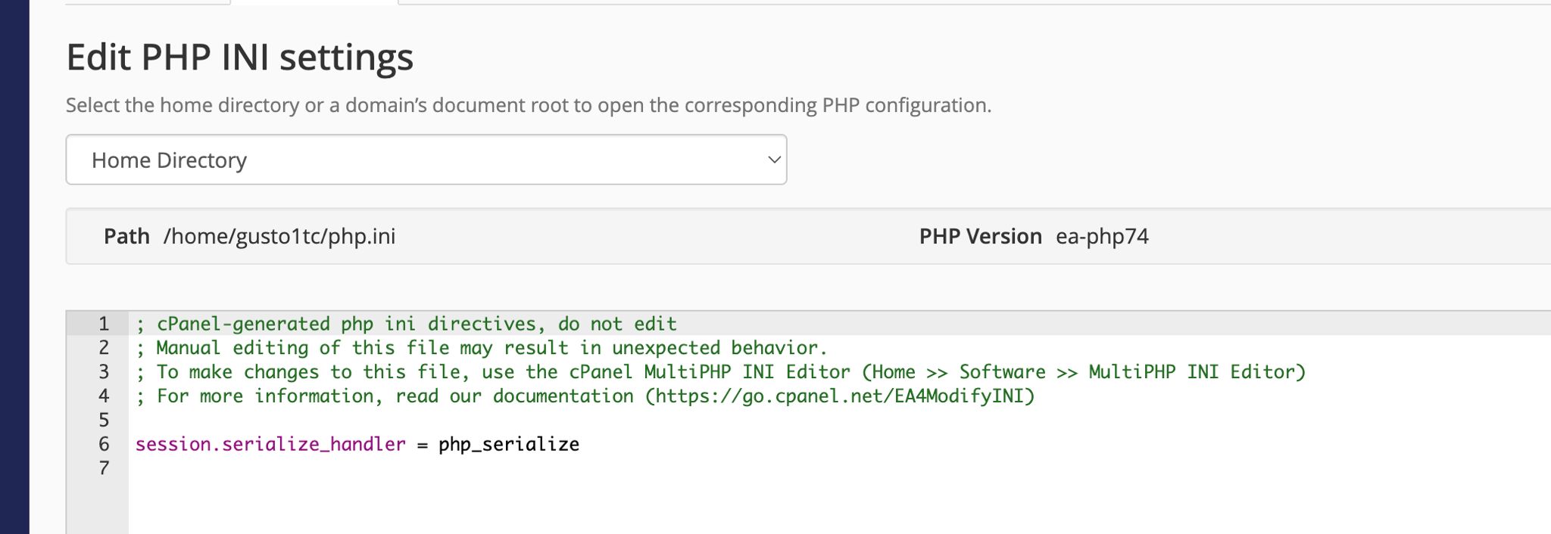Click the go.cpanel.net URL in line 4
The height and width of the screenshot is (534, 1551).
pyautogui.click(x=839, y=396)
